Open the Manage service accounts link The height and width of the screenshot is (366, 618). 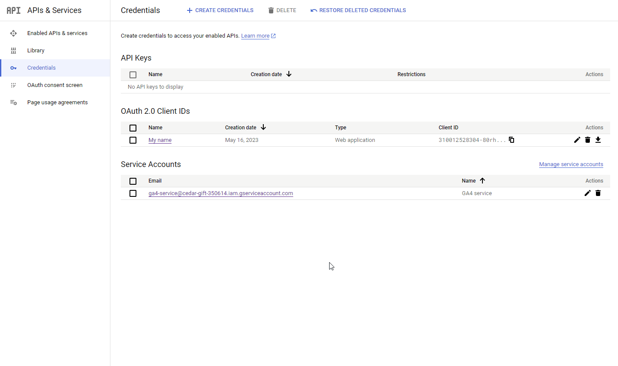point(571,164)
